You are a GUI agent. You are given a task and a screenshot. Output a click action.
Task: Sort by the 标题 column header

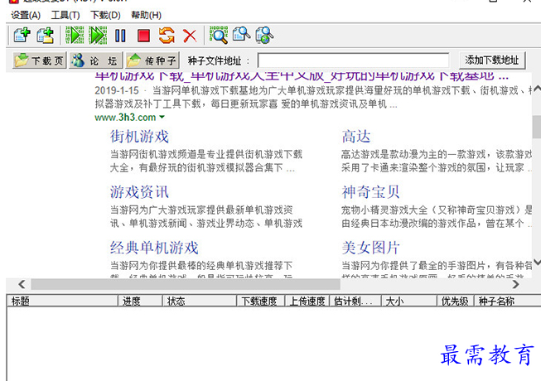[x=62, y=301]
